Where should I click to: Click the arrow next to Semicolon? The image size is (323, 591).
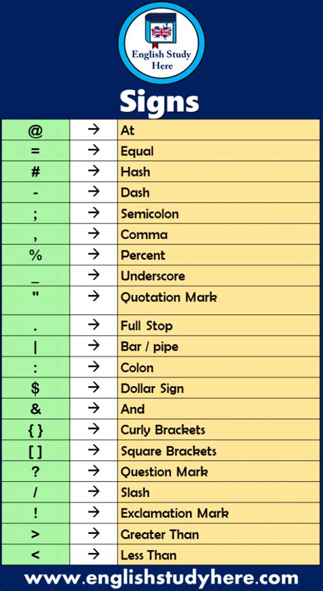pyautogui.click(x=93, y=213)
